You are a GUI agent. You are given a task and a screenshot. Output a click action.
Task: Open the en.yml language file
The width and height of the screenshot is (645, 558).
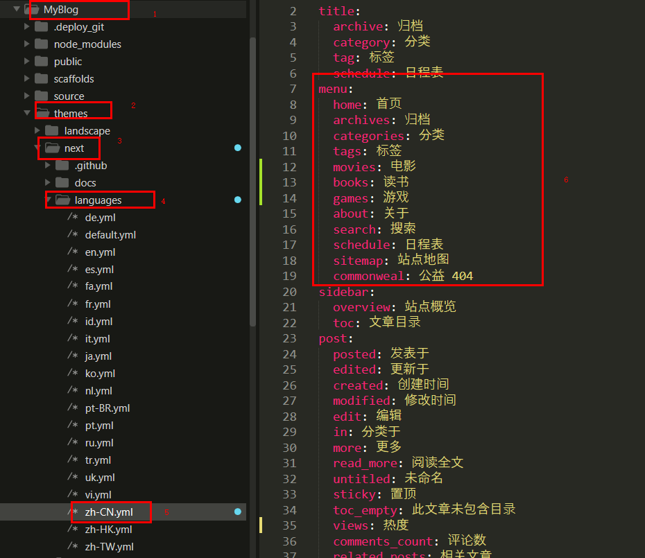click(x=100, y=252)
